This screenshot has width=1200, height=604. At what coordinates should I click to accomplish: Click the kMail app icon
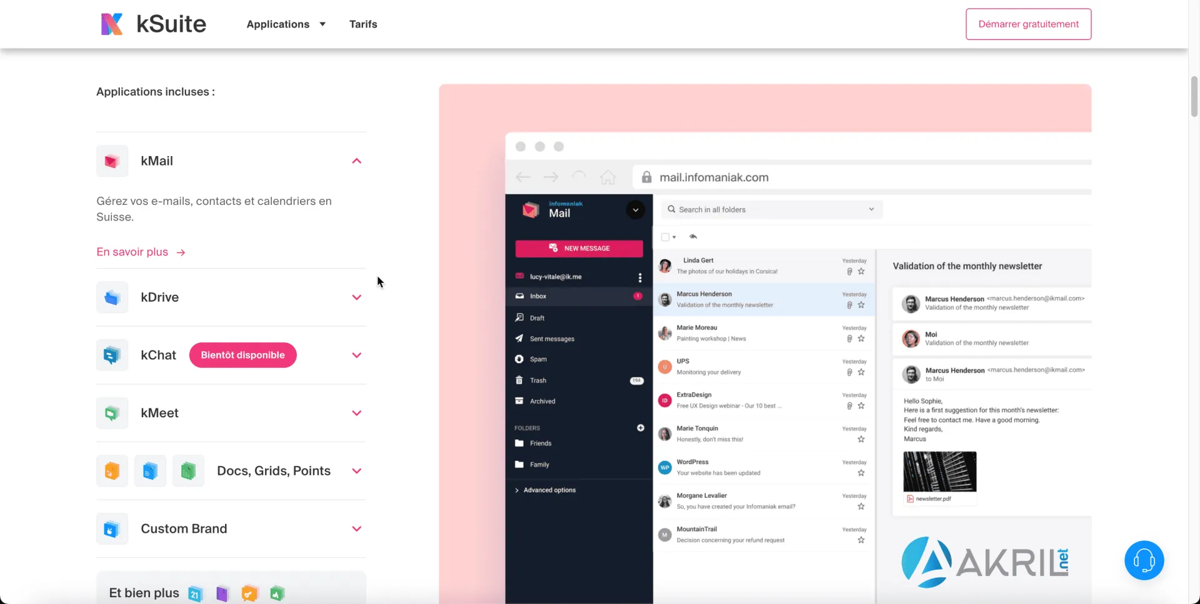coord(112,161)
